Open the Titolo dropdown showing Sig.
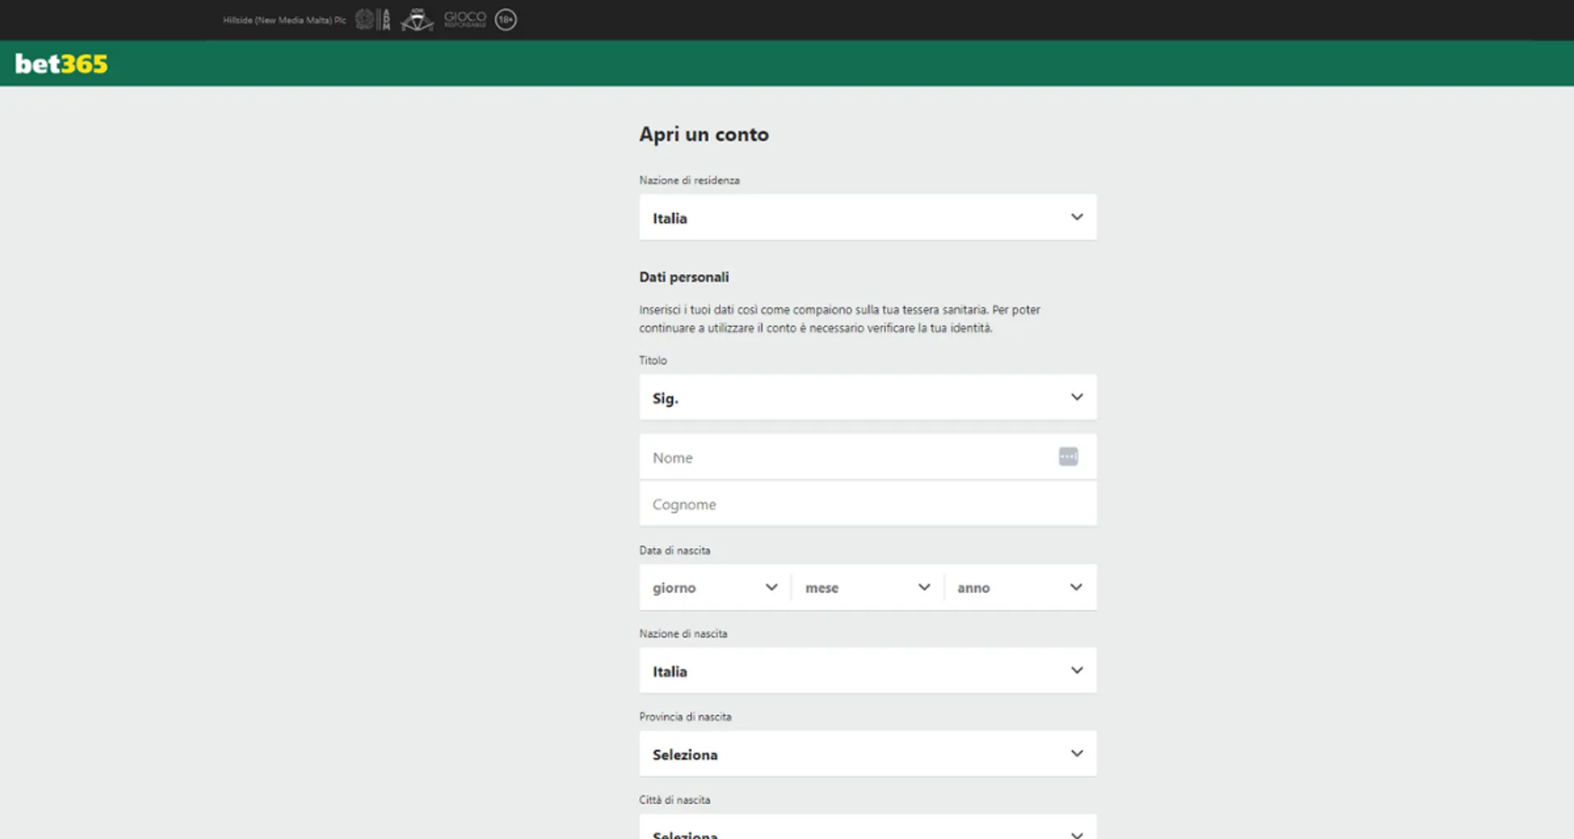This screenshot has height=839, width=1574. [867, 397]
